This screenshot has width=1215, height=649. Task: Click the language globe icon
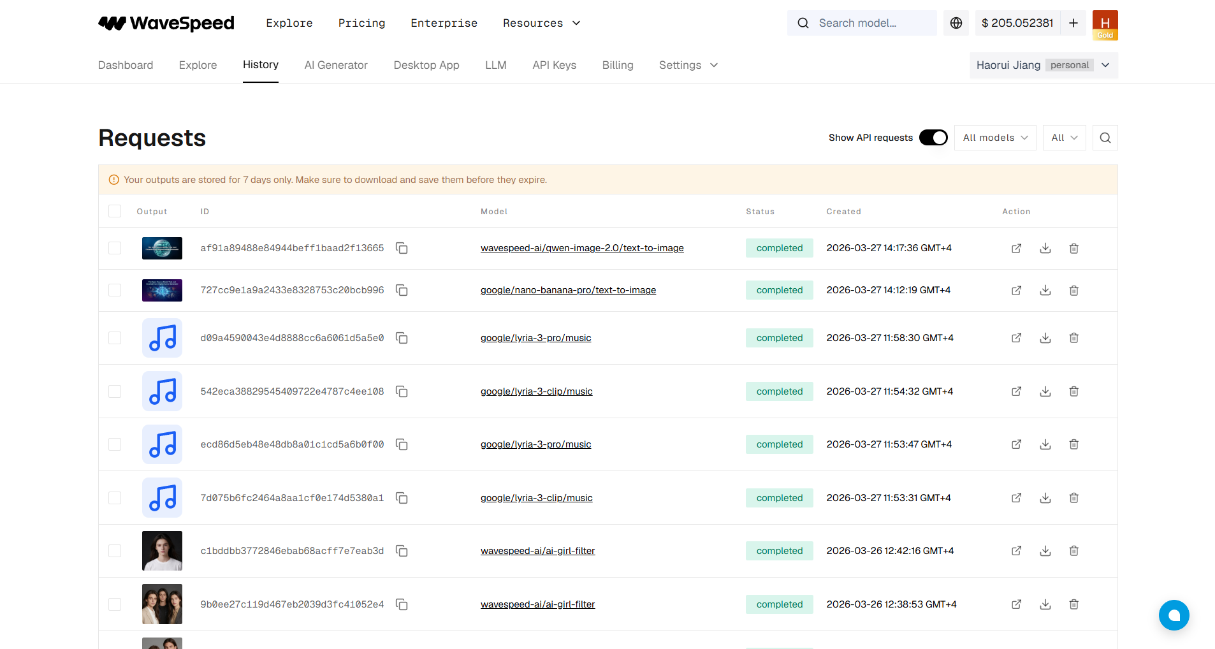(956, 23)
